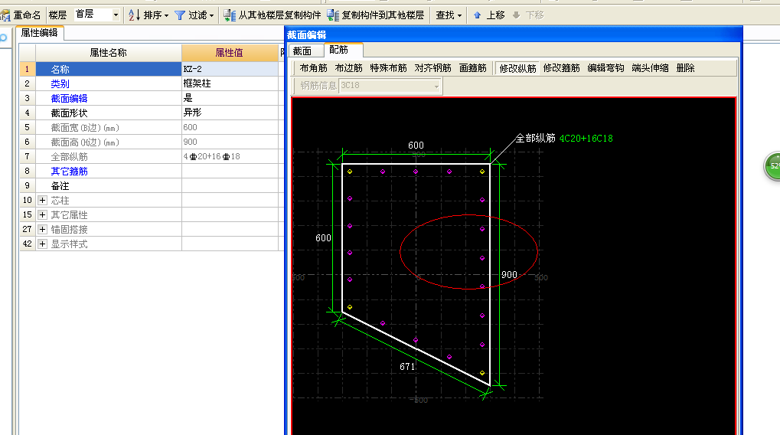Click the 从其他楼层复制构件 icon
This screenshot has width=780, height=435.
[x=230, y=15]
